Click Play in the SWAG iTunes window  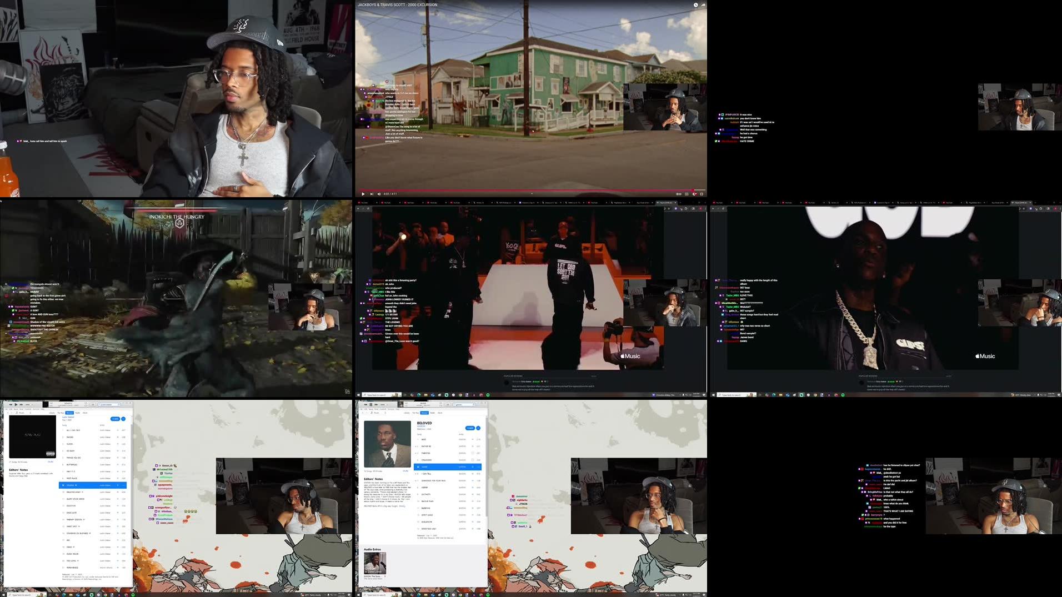[x=16, y=405]
